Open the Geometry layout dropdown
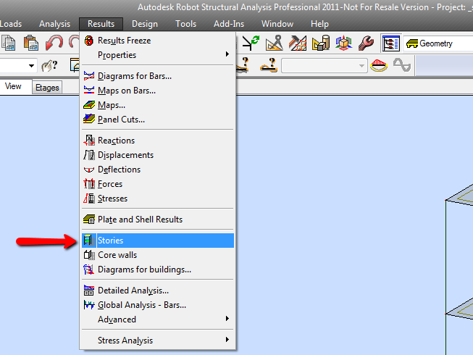Viewport: 473px width, 355px height. pos(438,43)
